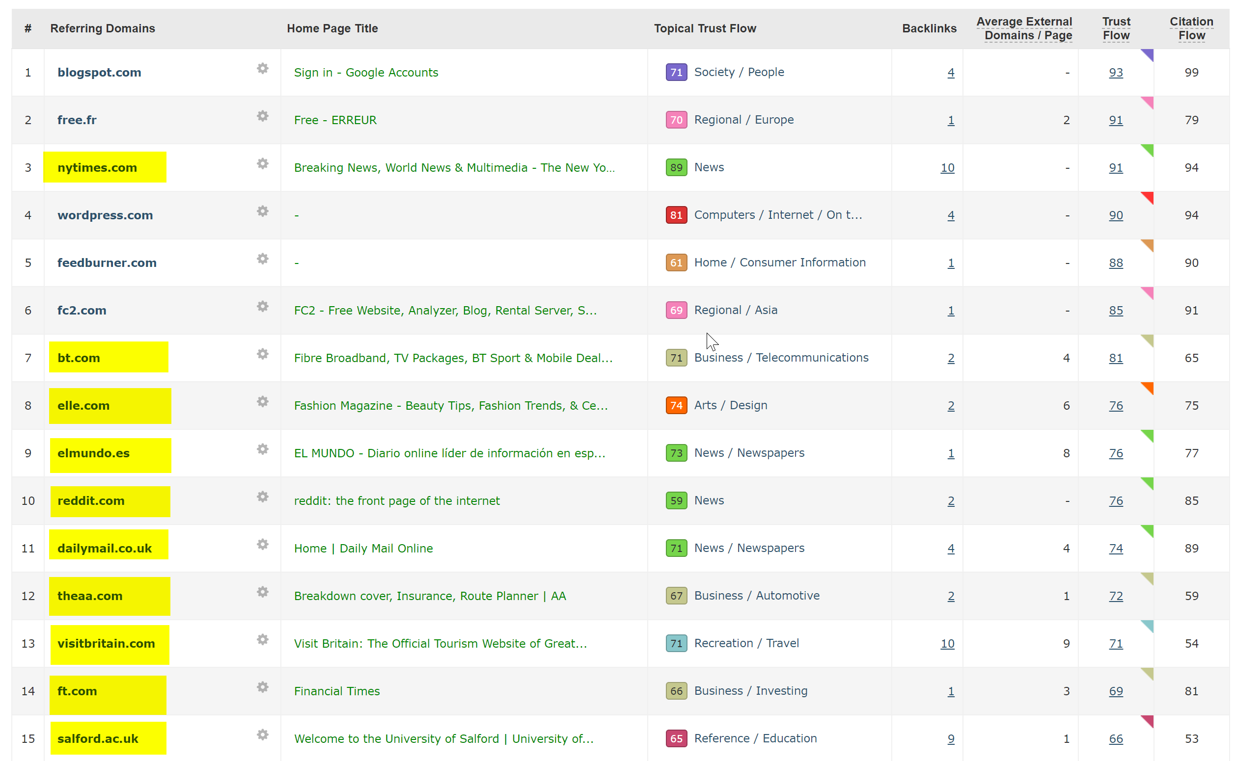Sort by Topical Trust Flow header
1236x761 pixels.
(x=705, y=28)
